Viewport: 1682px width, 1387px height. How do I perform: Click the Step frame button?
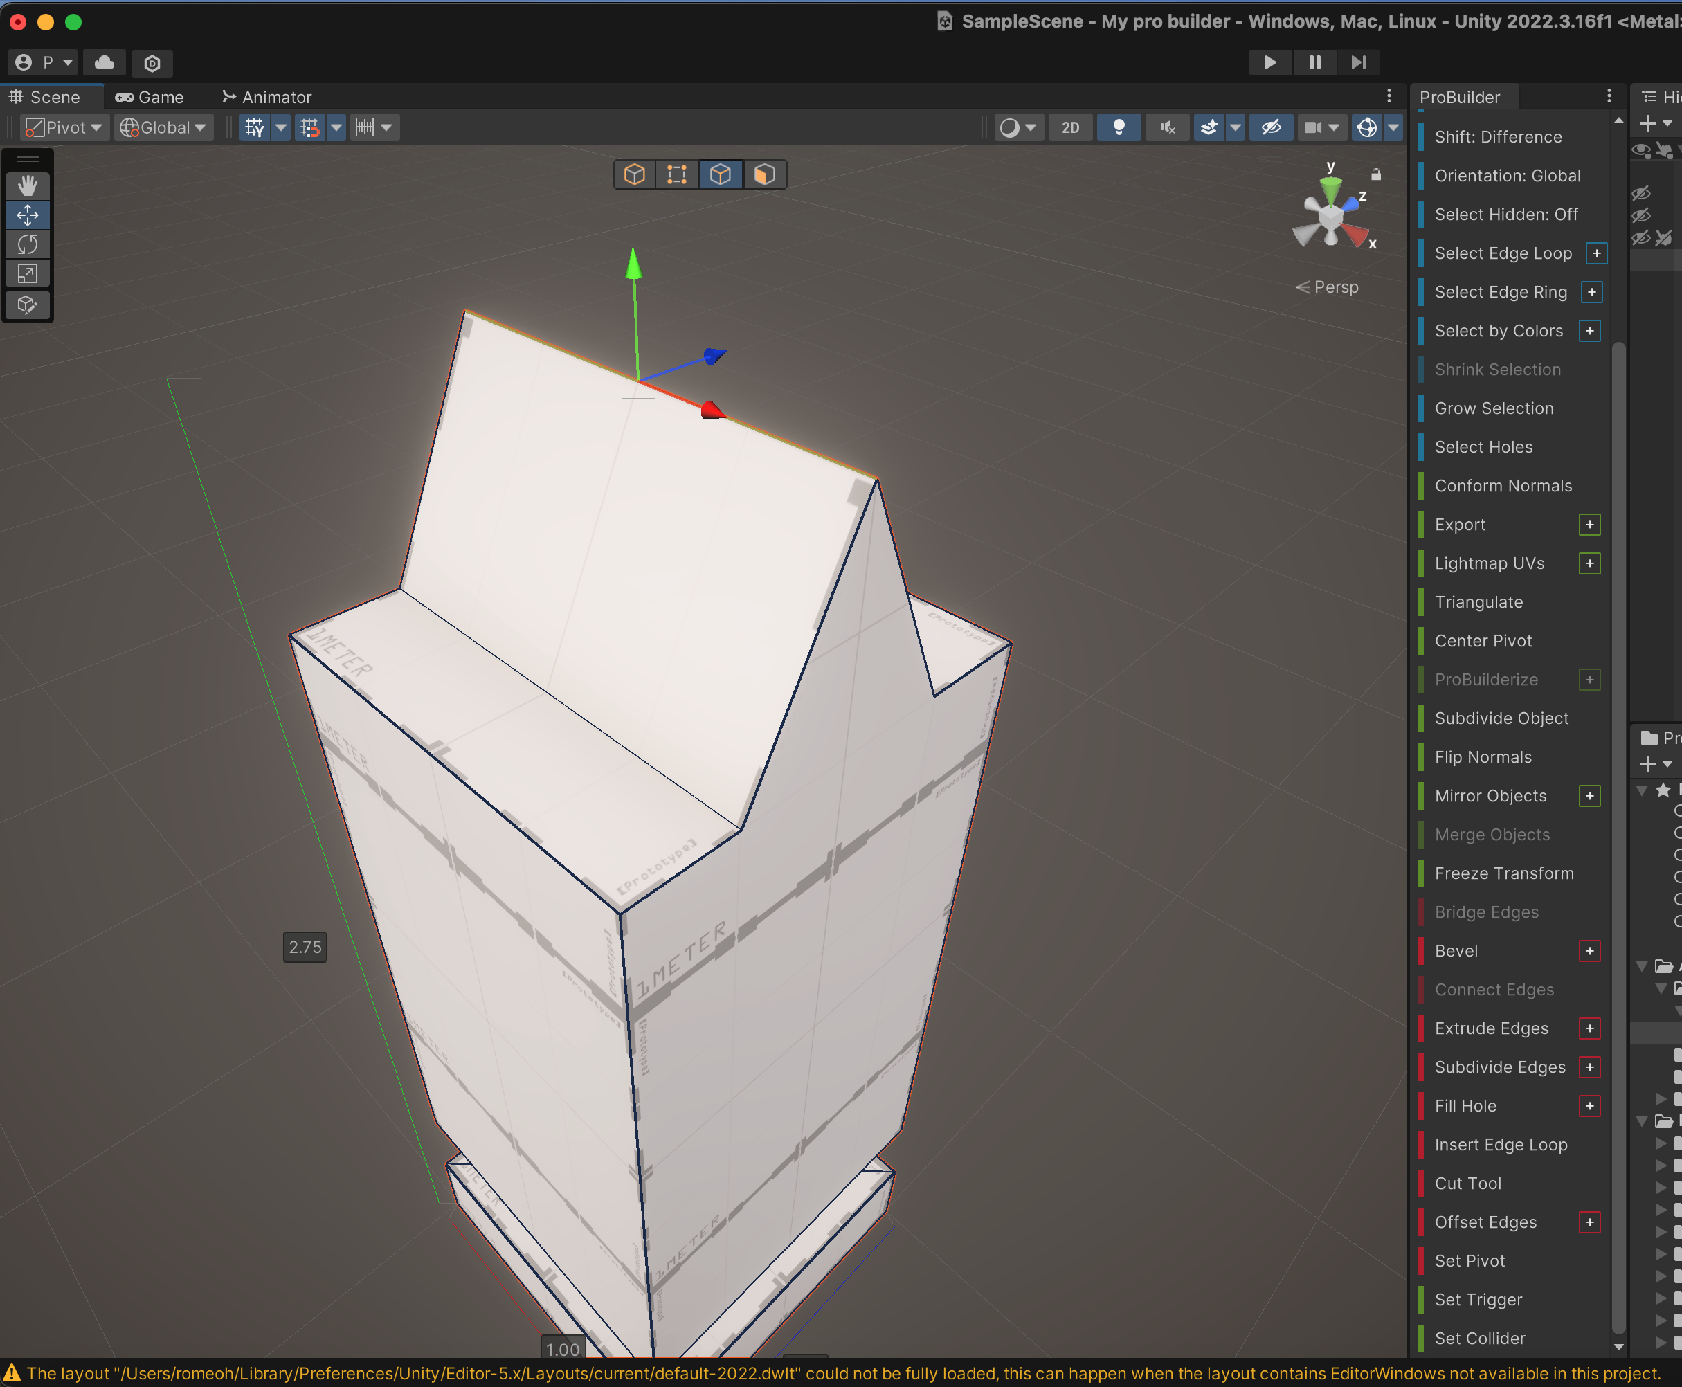pyautogui.click(x=1357, y=62)
